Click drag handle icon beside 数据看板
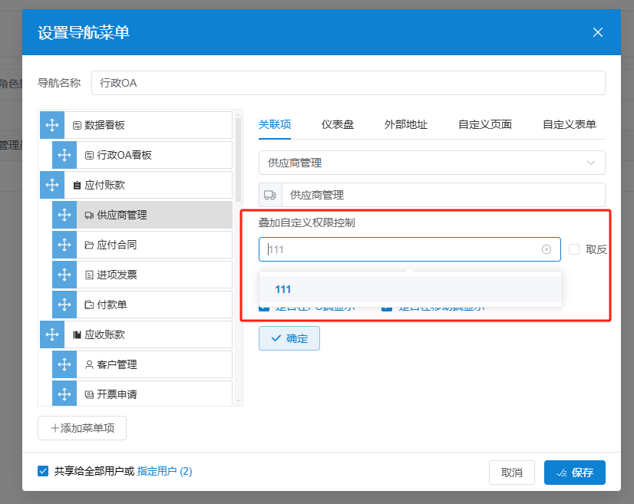This screenshot has height=504, width=634. point(52,125)
